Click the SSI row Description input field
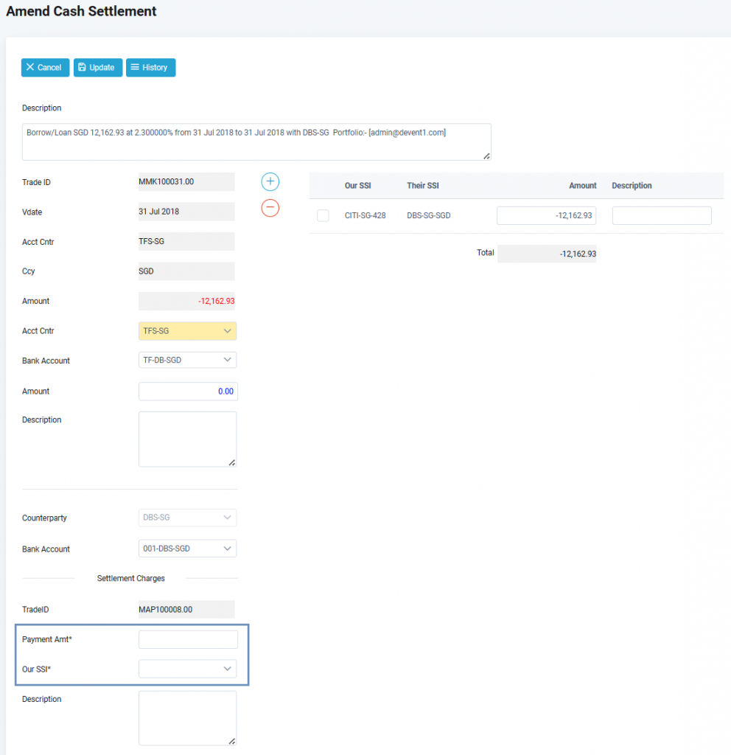The width and height of the screenshot is (731, 755). [x=662, y=216]
